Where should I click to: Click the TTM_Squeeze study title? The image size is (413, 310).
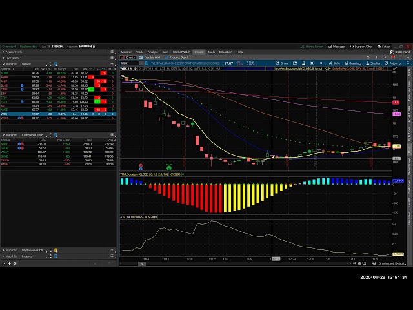click(144, 174)
